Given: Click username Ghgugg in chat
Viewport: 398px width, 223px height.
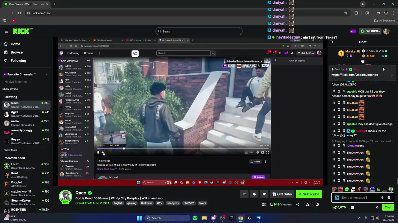Looking at the screenshot, I should pyautogui.click(x=353, y=146).
